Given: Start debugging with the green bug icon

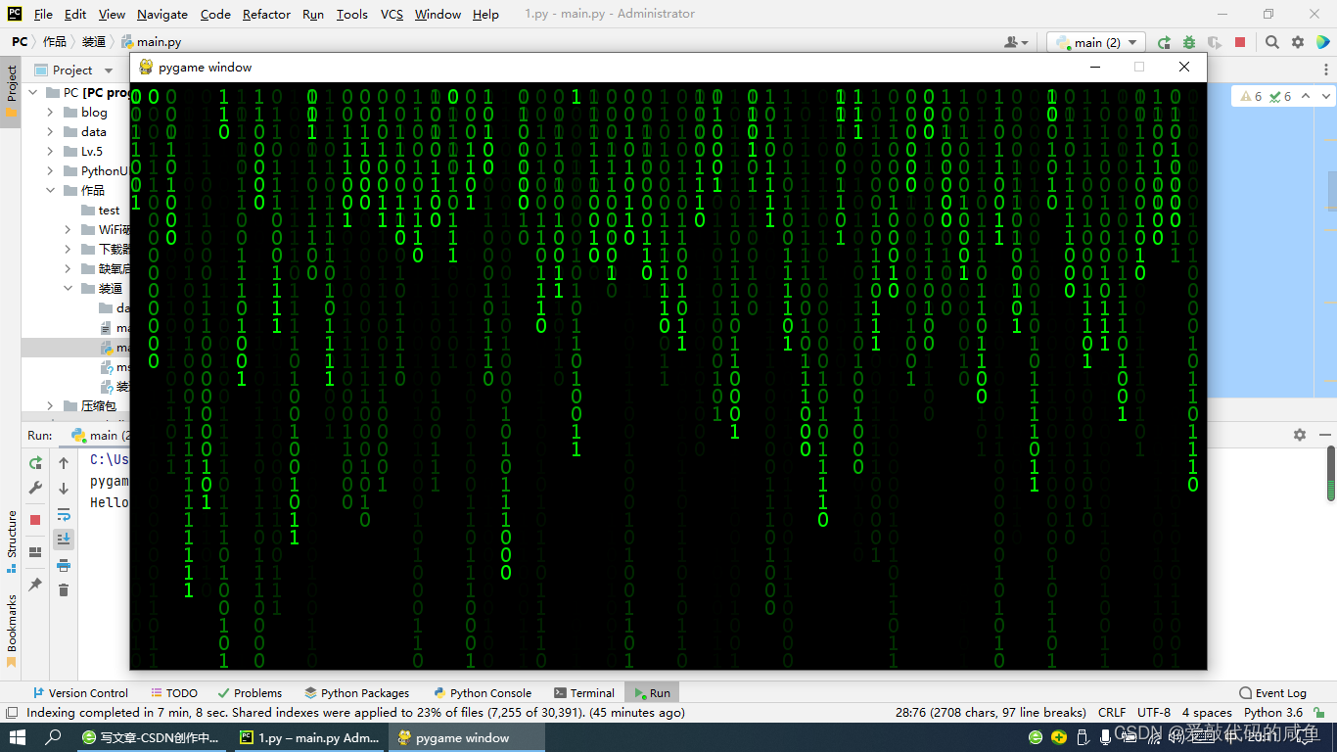Looking at the screenshot, I should coord(1189,42).
